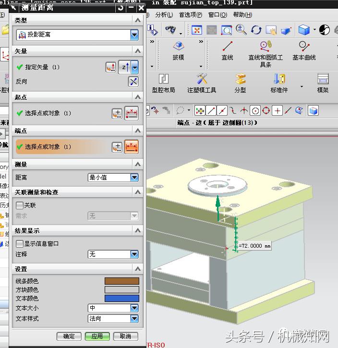Open the 首选项(P) menu
The width and height of the screenshot is (338, 348).
click(190, 15)
